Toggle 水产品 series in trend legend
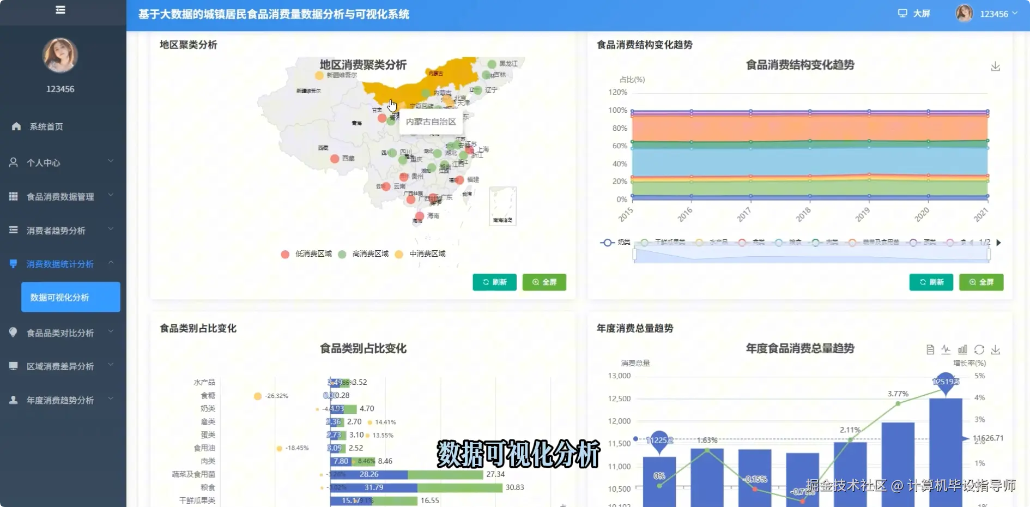 (x=711, y=243)
